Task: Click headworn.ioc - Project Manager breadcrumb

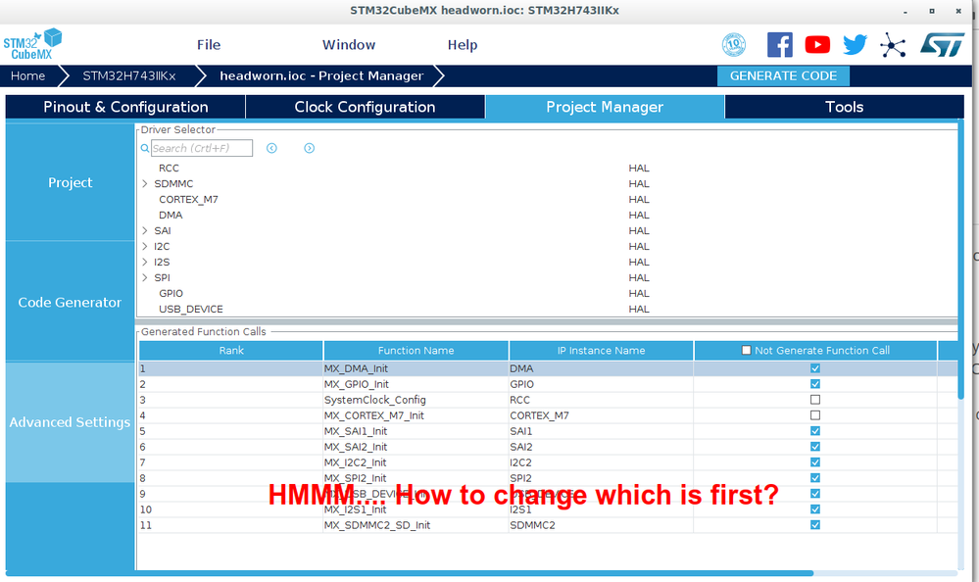Action: (x=321, y=75)
